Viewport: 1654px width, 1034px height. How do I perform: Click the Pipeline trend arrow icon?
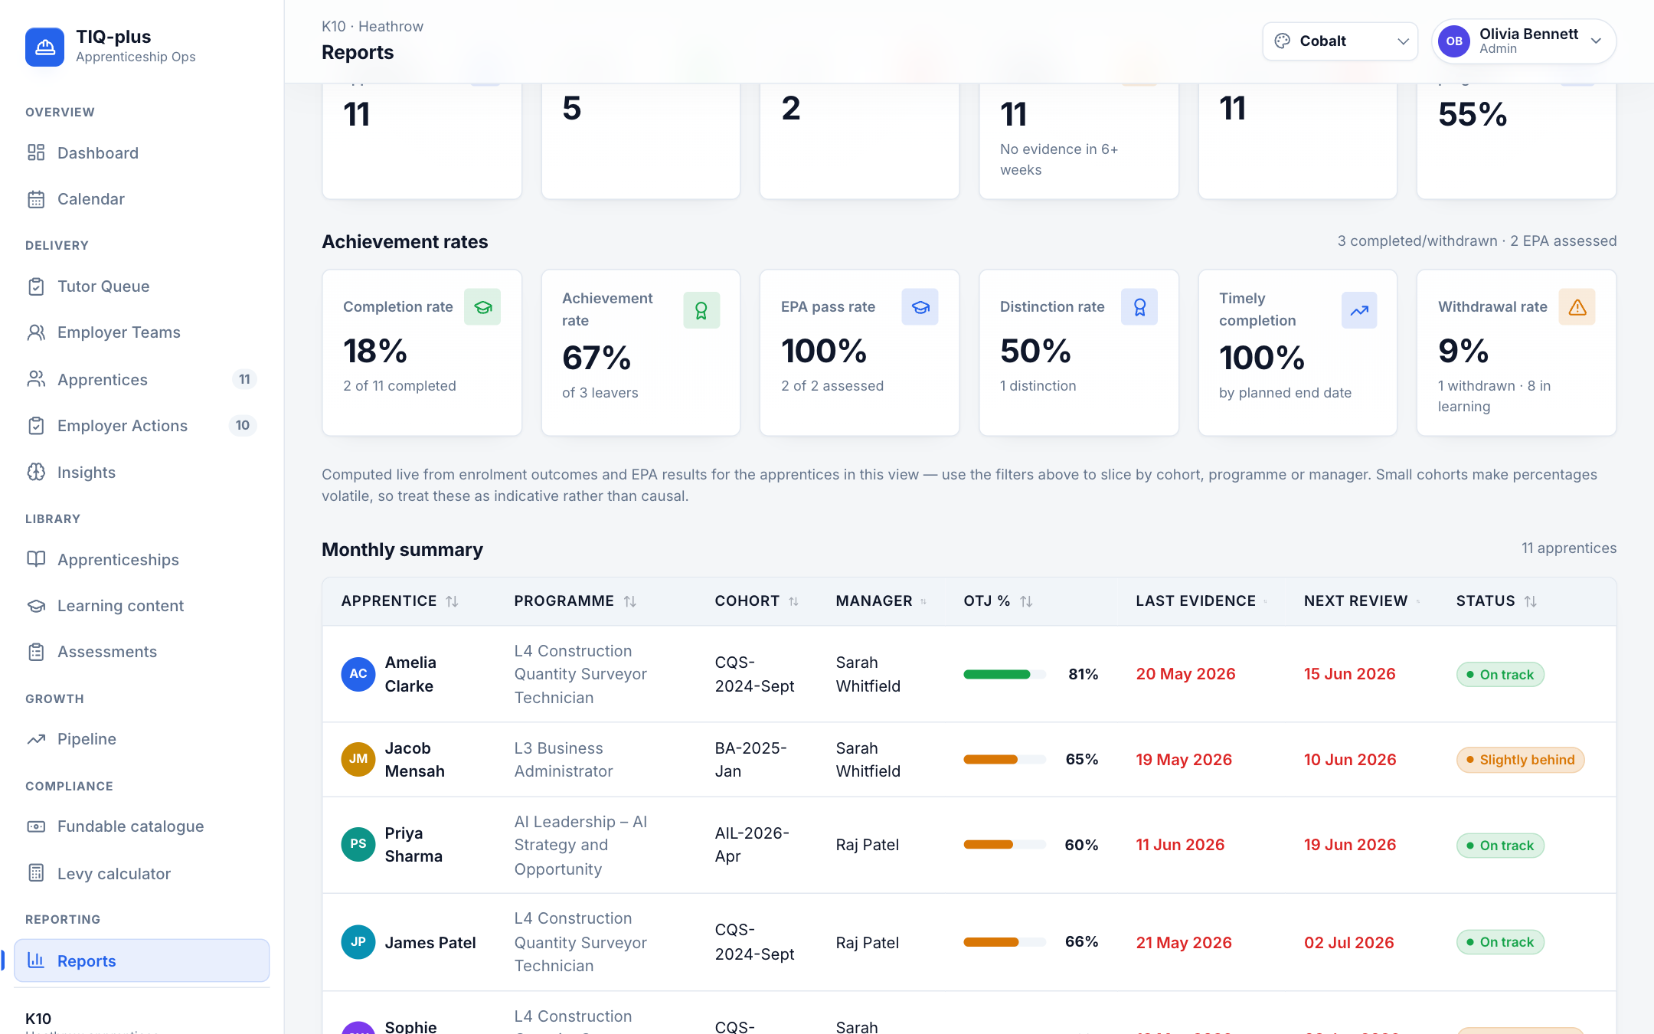[36, 739]
